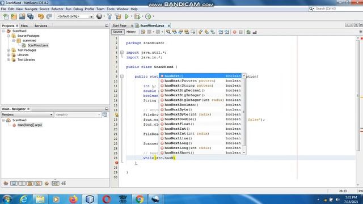Screen dimensions: 363x204
Task: Select the Source view button
Action: [x=117, y=32]
